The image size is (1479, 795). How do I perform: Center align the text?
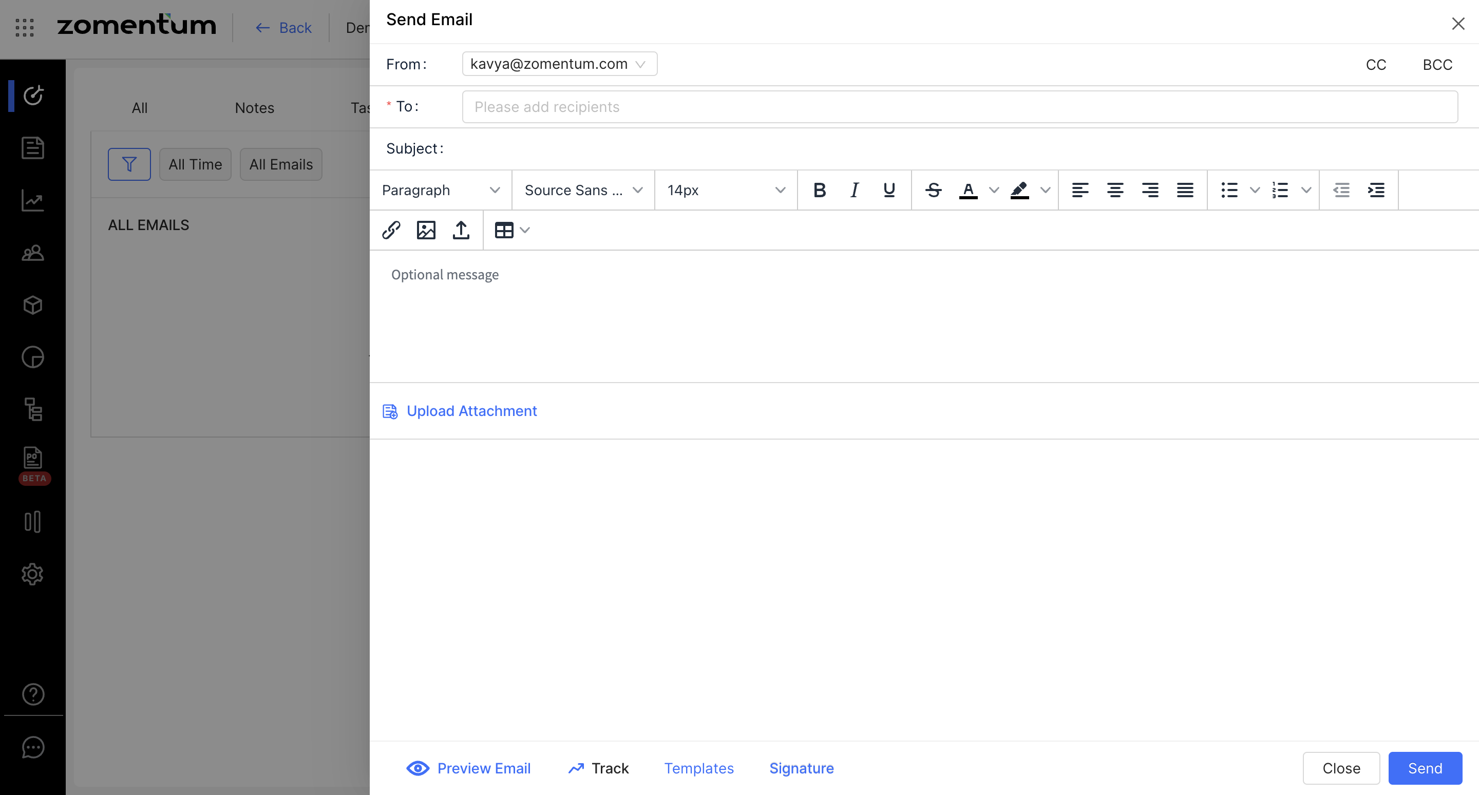pos(1115,190)
